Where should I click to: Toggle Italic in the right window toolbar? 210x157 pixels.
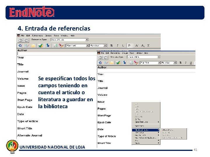[x=186, y=63]
